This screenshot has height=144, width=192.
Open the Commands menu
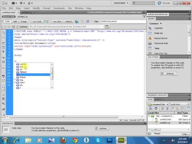[59, 8]
